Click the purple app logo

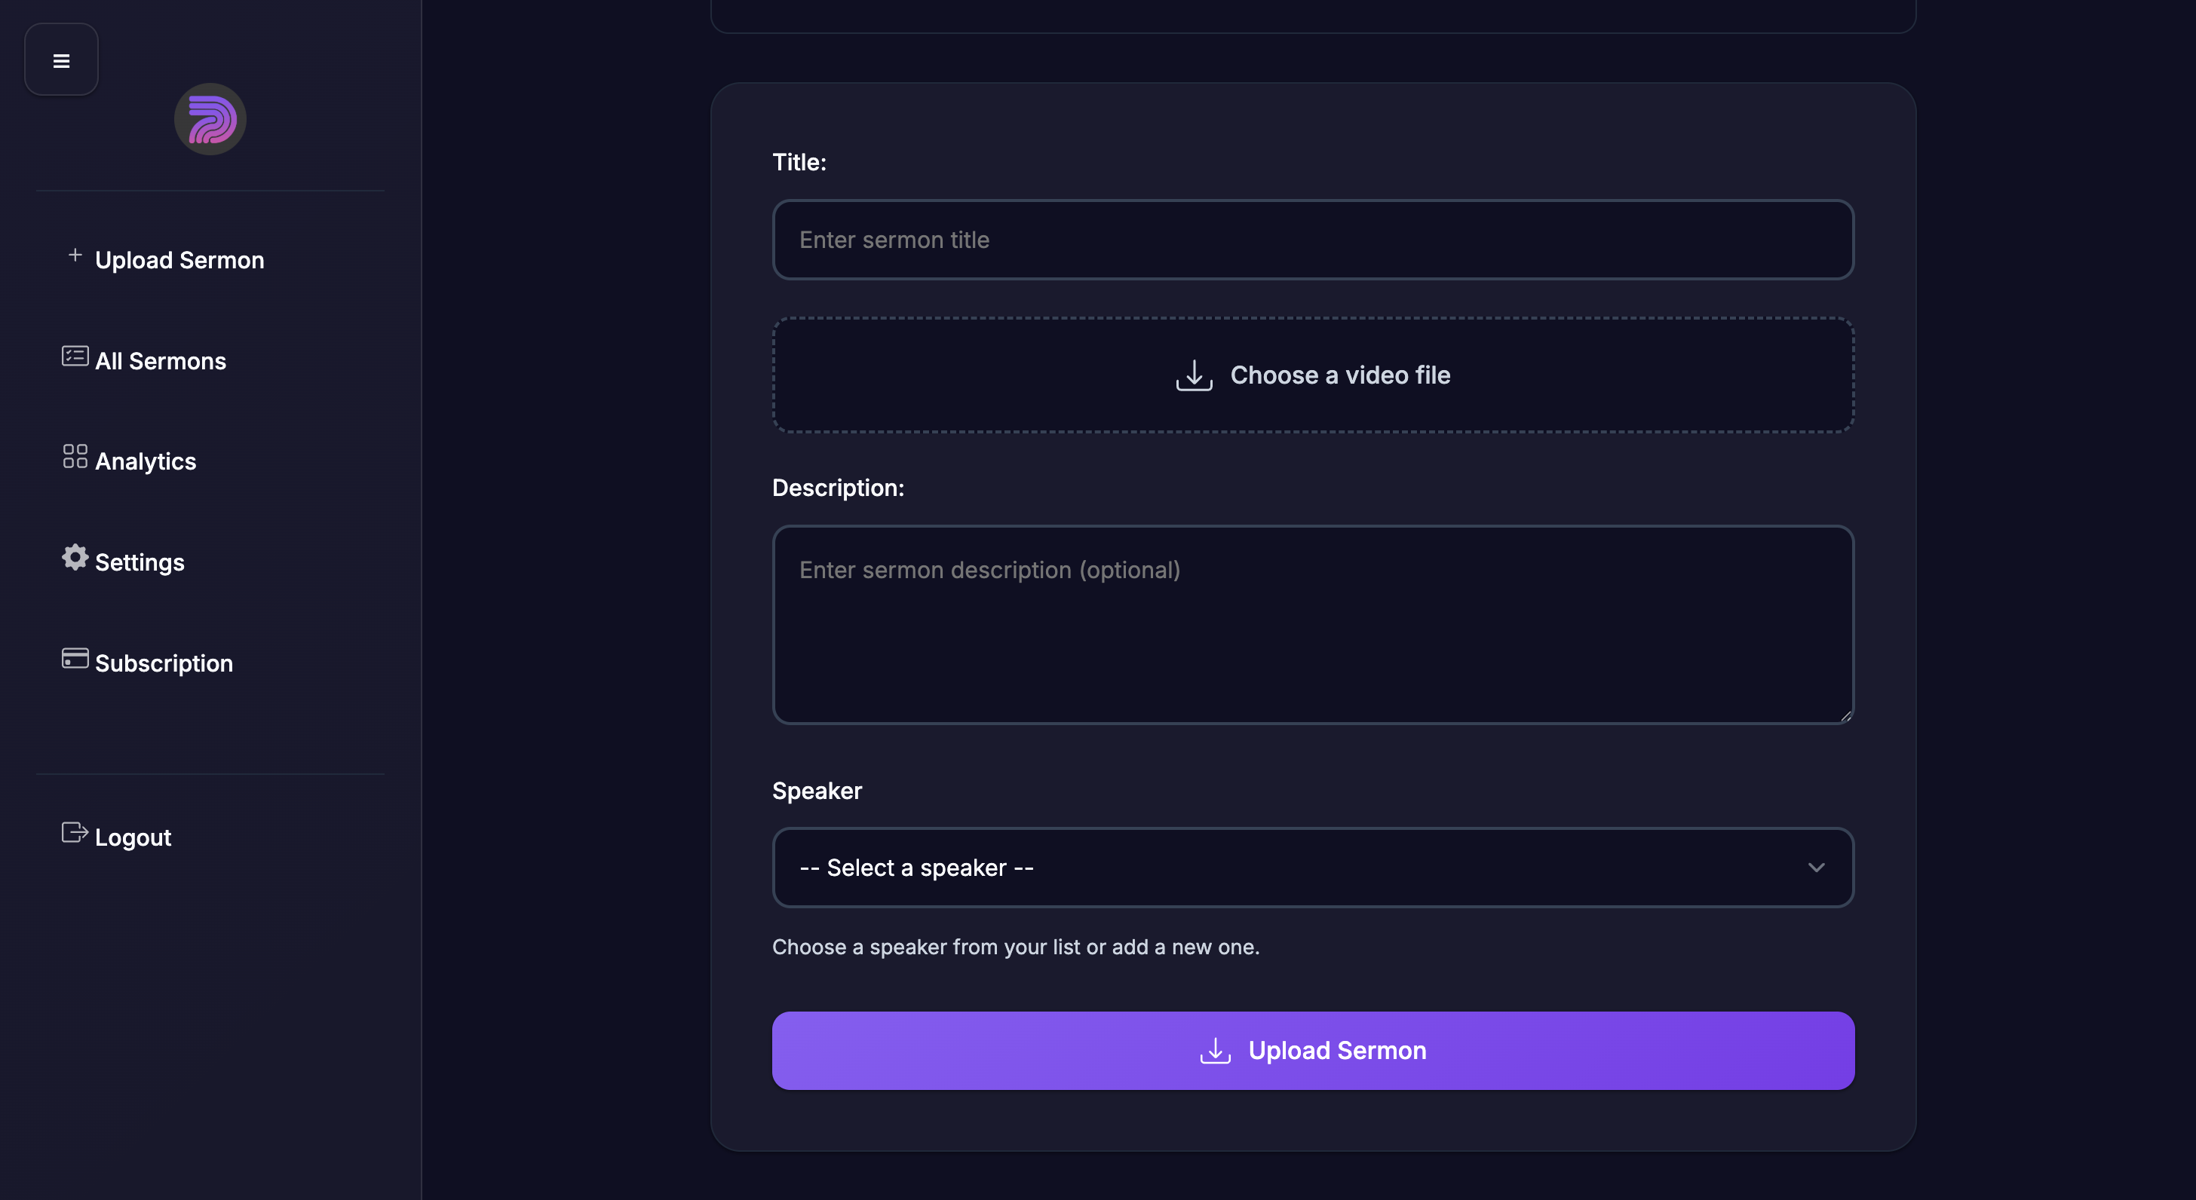(x=210, y=119)
